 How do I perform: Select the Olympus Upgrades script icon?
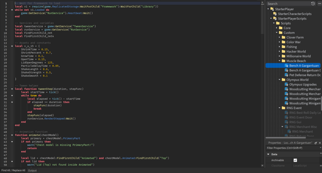pos(286,84)
